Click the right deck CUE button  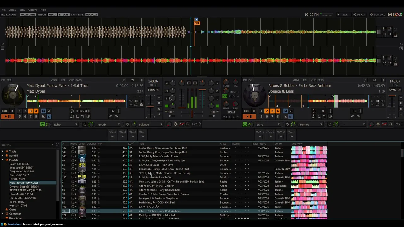[247, 111]
